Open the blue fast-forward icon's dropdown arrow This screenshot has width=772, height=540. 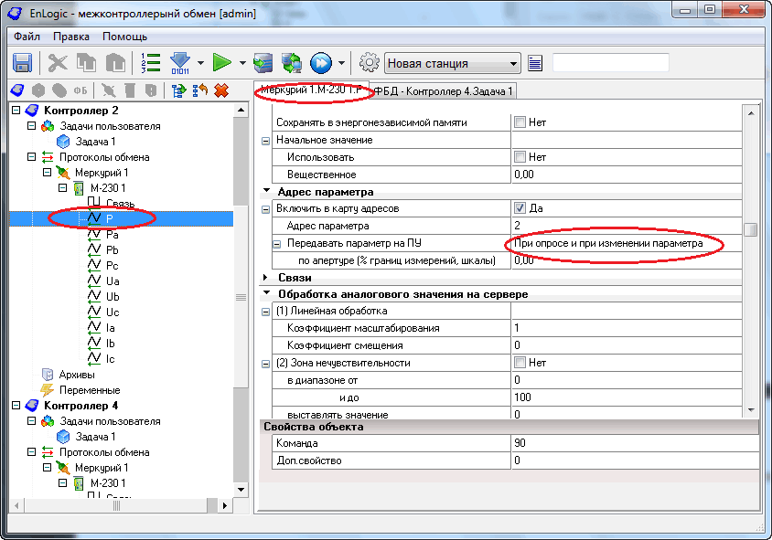point(342,63)
